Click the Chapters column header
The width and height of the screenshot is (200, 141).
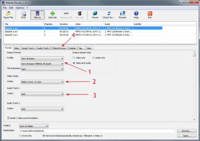(51, 24)
